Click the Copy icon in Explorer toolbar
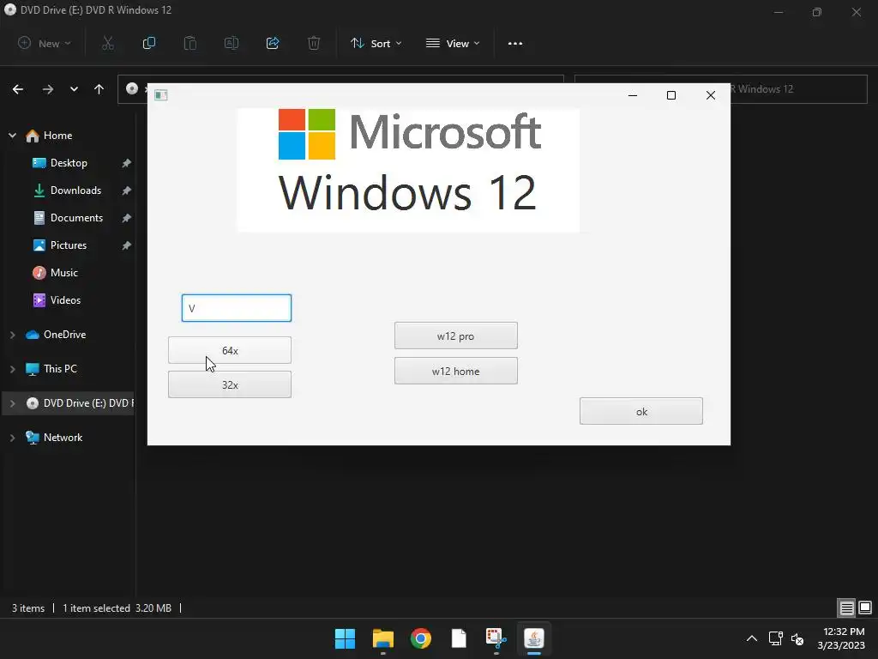Image resolution: width=878 pixels, height=659 pixels. [x=149, y=43]
